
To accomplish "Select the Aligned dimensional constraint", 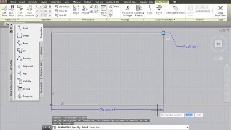I will [85, 10].
